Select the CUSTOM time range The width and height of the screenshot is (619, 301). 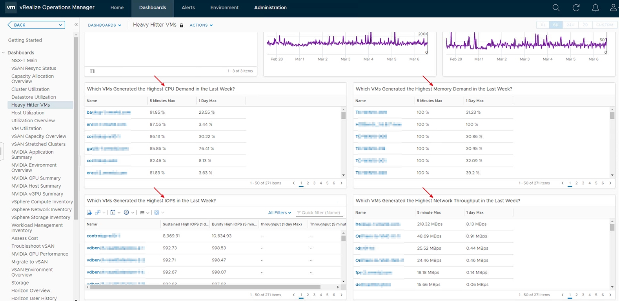pyautogui.click(x=604, y=25)
